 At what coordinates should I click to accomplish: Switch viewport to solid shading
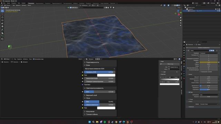pyautogui.click(x=176, y=6)
